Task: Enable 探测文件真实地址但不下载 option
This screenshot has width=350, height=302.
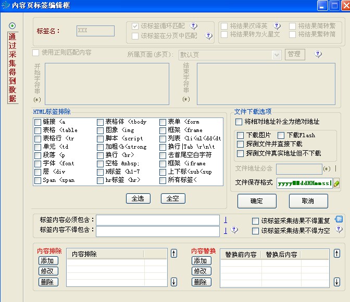Action: tap(240, 153)
